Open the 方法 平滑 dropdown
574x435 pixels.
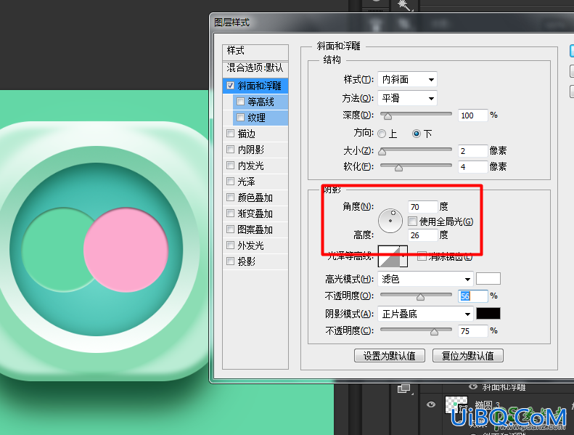pyautogui.click(x=407, y=98)
